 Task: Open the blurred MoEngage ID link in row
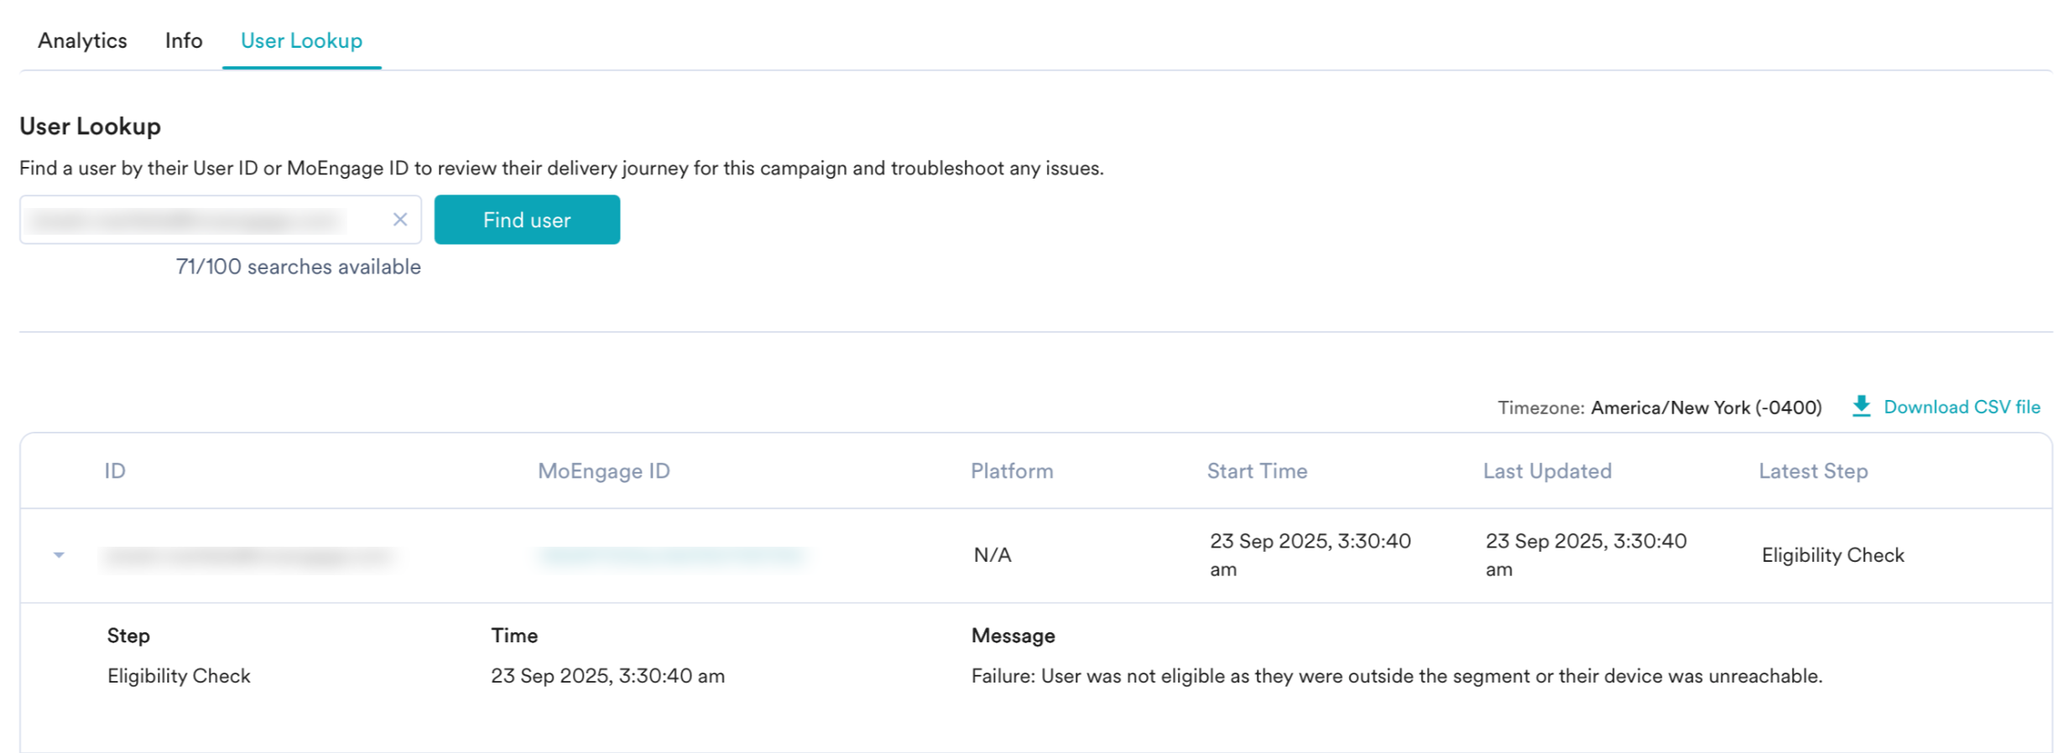point(671,556)
